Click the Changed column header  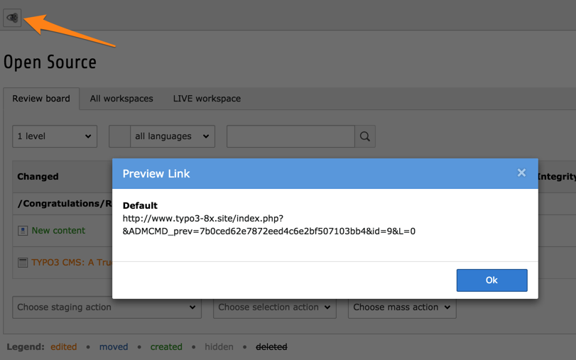(38, 177)
